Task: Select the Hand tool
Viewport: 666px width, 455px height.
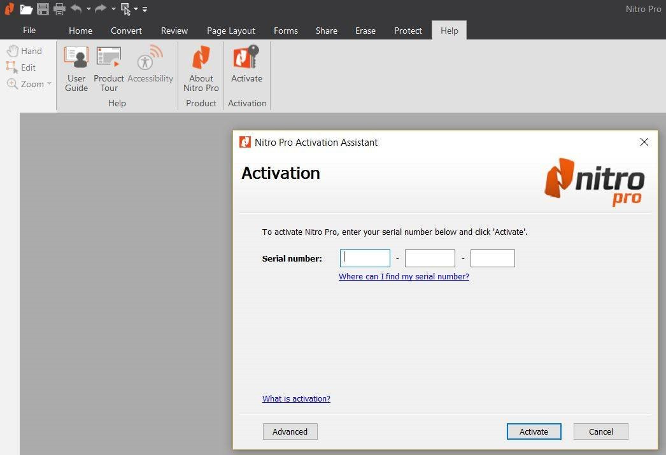Action: (x=25, y=51)
